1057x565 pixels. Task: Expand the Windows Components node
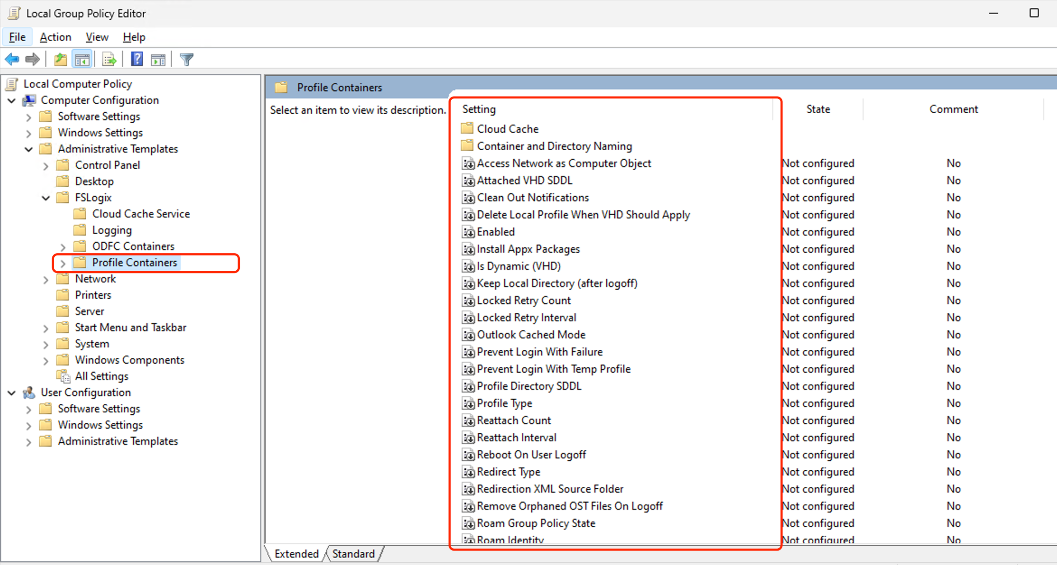pos(46,361)
